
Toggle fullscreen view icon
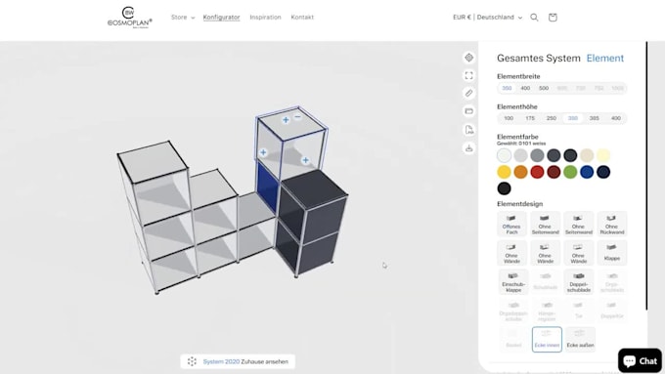click(x=468, y=75)
